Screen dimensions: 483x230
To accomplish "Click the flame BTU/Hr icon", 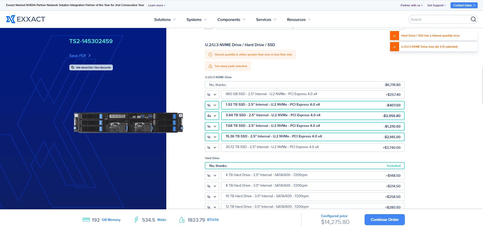I will [182, 220].
